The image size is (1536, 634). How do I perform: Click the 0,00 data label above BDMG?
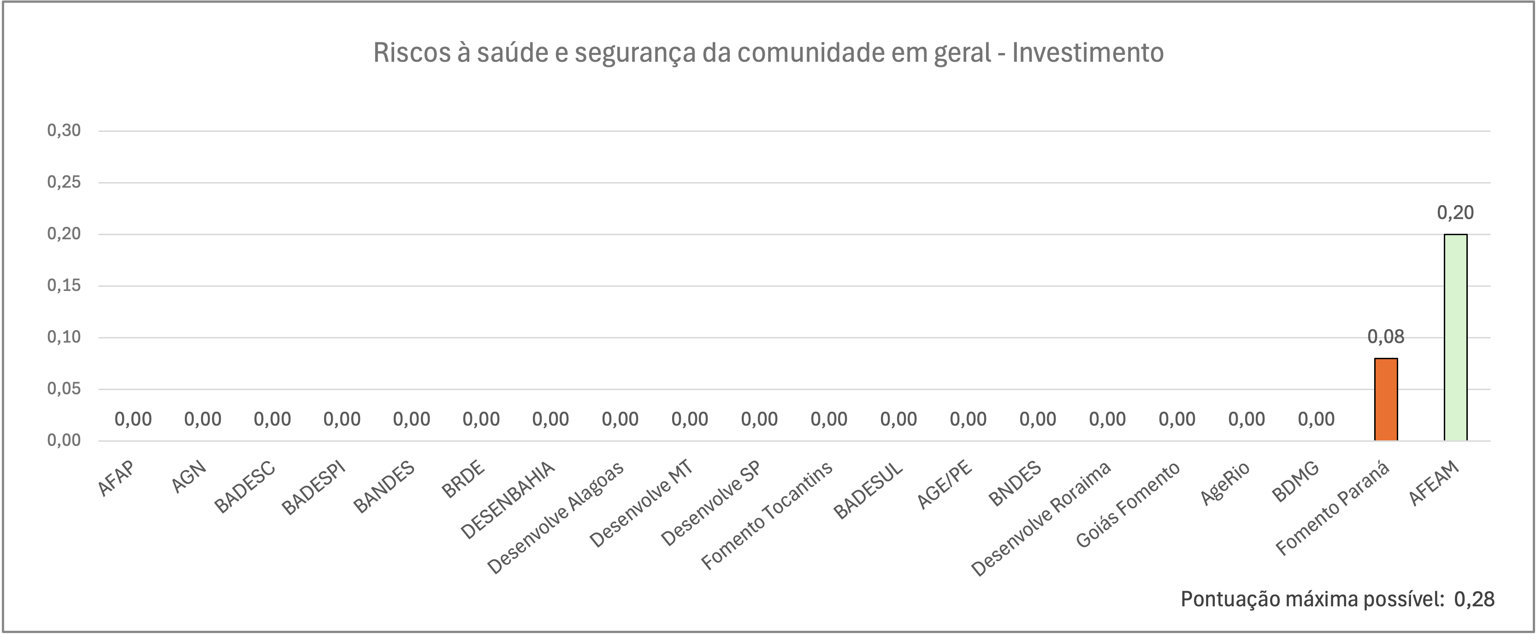coord(1316,419)
